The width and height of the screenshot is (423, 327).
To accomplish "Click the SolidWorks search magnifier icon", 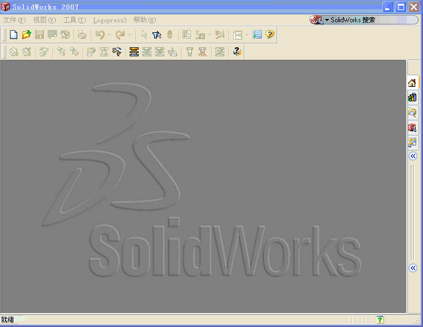I will 316,19.
